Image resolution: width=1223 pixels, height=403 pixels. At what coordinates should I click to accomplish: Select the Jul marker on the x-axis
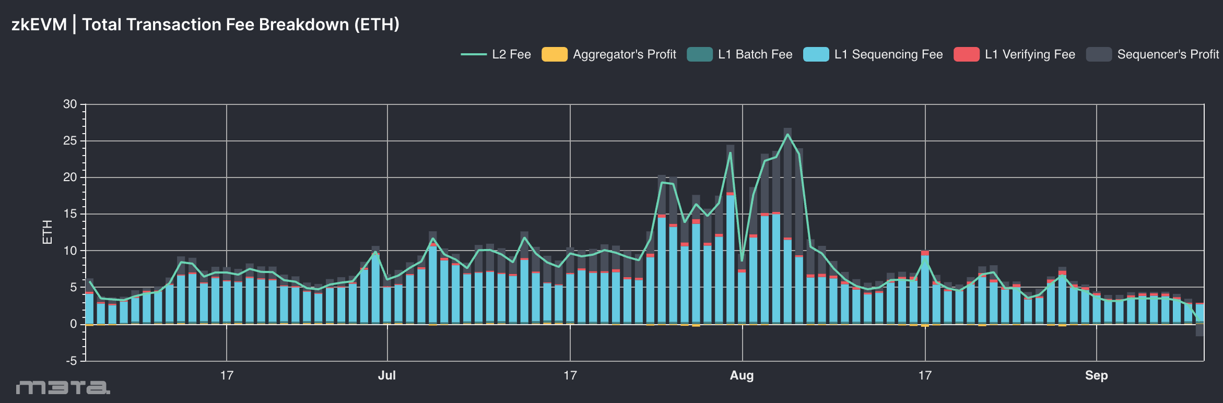[x=387, y=375]
